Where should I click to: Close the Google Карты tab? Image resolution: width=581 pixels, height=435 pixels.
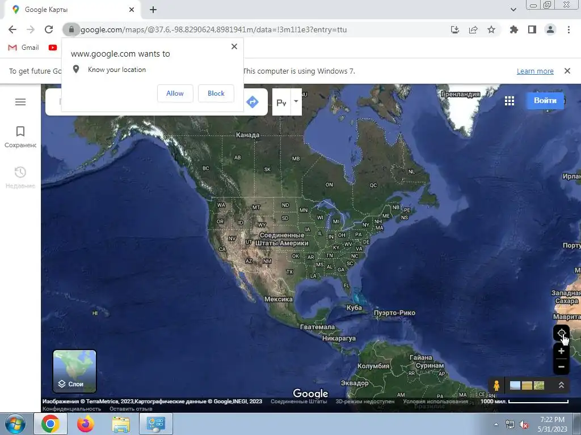132,10
